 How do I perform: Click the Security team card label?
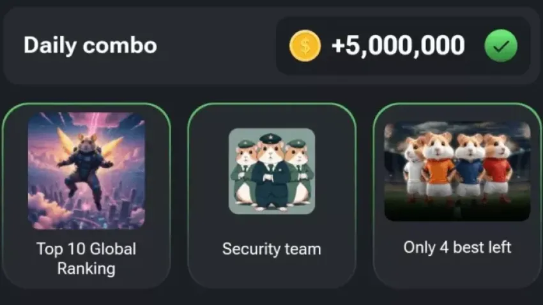coord(271,248)
